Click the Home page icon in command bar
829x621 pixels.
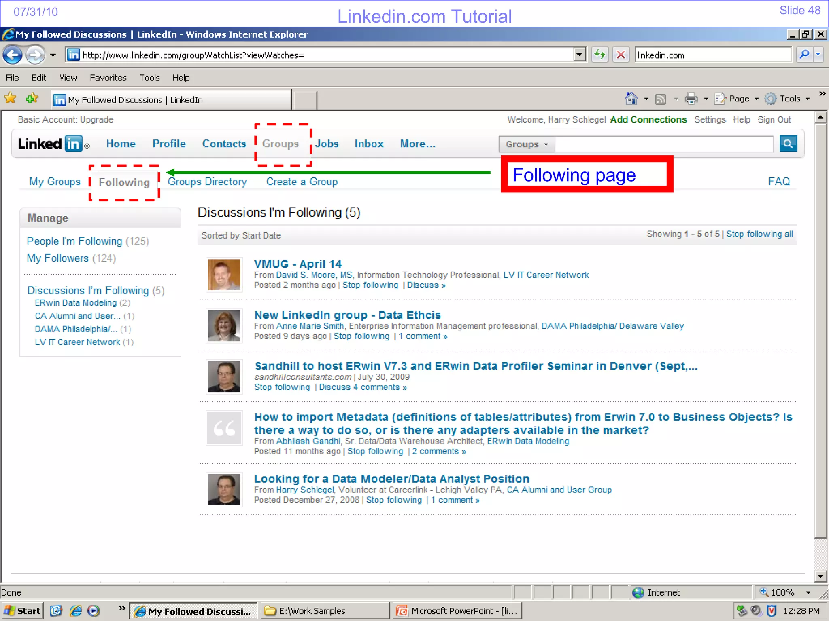click(631, 99)
